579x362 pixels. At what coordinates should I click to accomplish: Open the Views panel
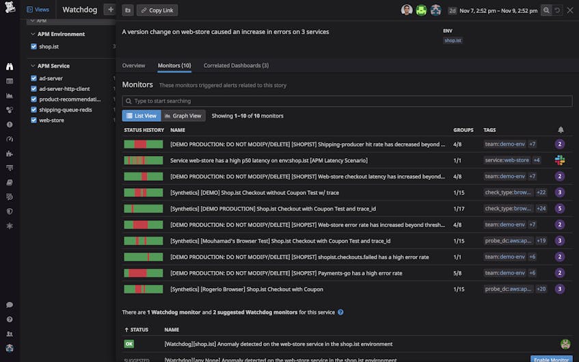click(x=38, y=10)
